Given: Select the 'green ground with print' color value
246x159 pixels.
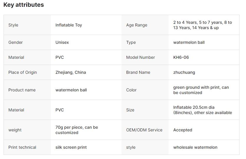Looking at the screenshot, I should 201,90.
